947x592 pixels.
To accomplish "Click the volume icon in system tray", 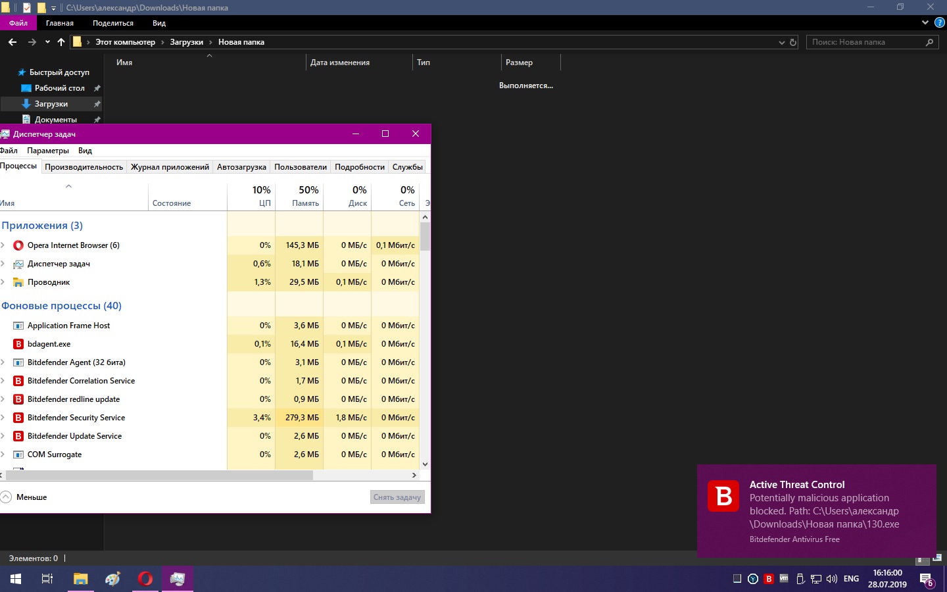I will point(832,579).
